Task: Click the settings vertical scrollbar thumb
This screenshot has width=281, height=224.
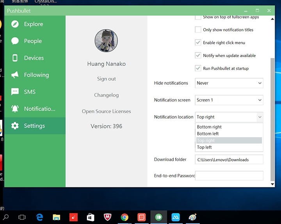Action: coord(272,119)
